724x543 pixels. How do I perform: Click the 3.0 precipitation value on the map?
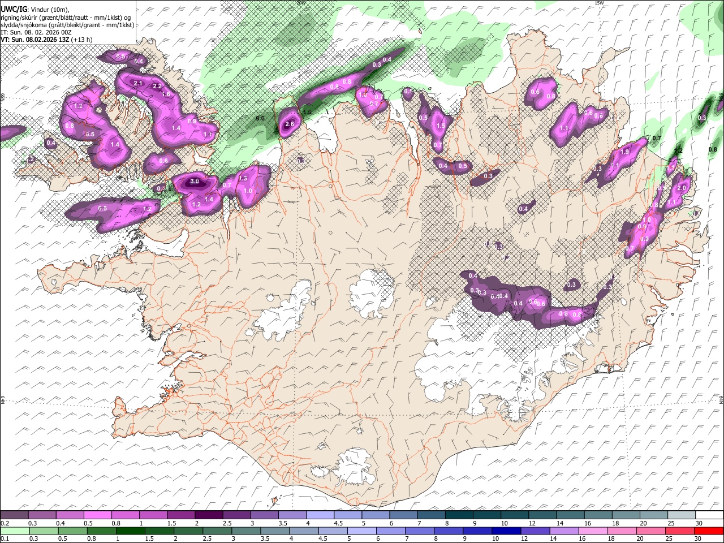click(195, 182)
